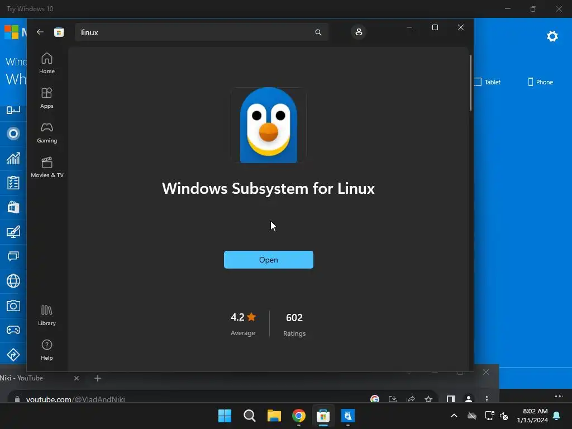Open Chrome side panel icon
This screenshot has width=572, height=429.
click(451, 399)
